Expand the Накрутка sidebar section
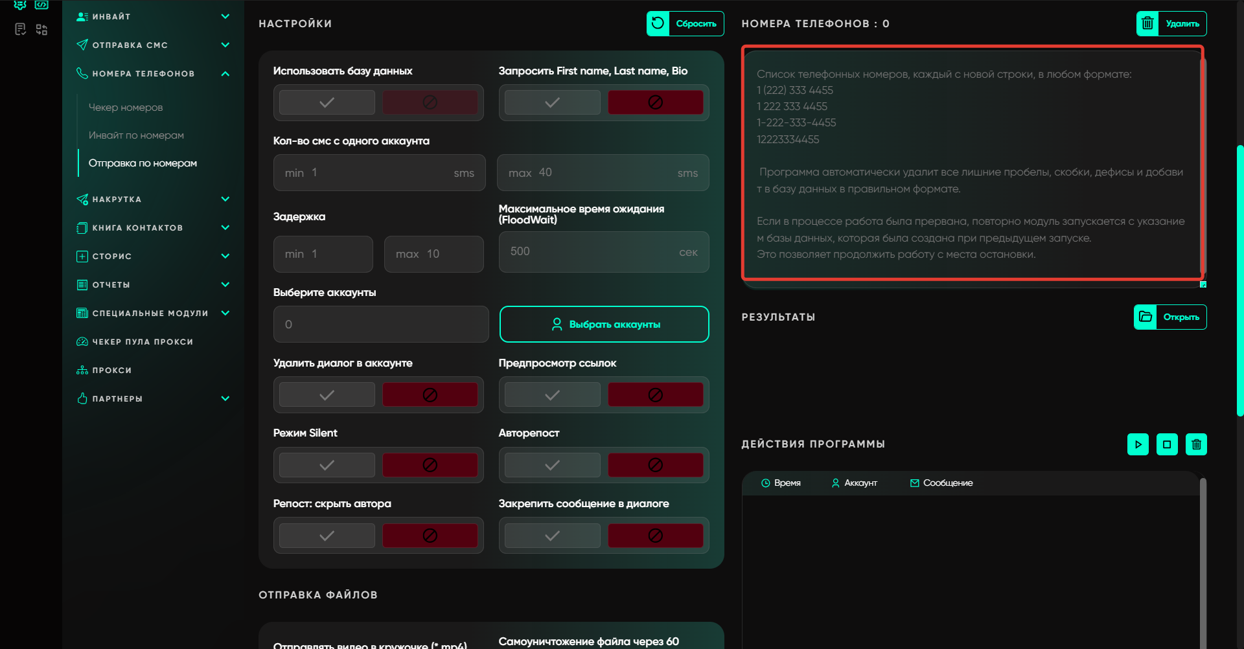 (225, 199)
